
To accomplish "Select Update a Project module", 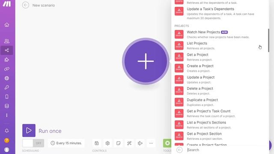I will pyautogui.click(x=220, y=80).
